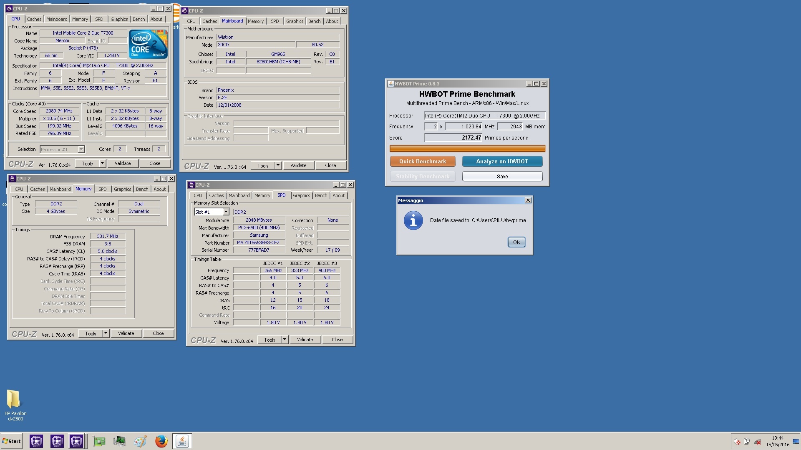Viewport: 801px width, 450px height.
Task: Open About tab in Memory window
Action: [160, 189]
